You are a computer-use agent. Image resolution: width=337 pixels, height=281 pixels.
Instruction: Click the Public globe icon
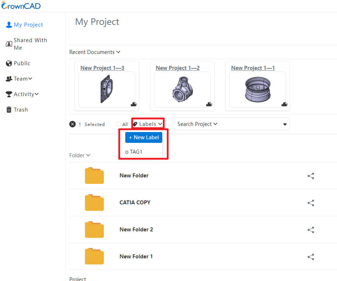9,63
